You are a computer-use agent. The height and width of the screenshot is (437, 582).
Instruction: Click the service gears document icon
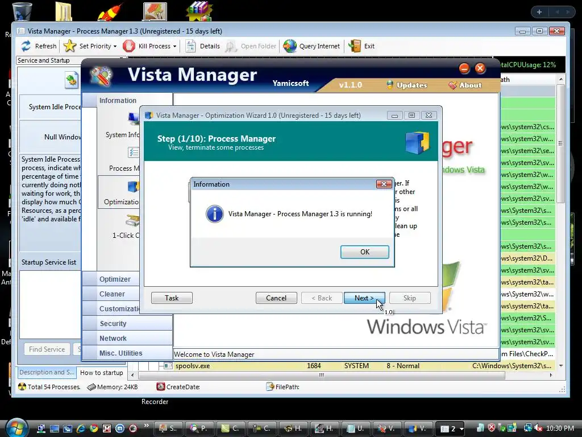coord(72,81)
